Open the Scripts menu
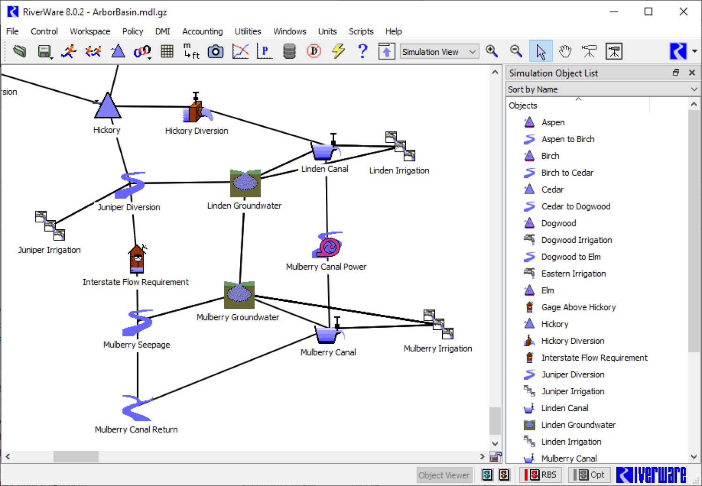Screen dimensions: 702x486 (x=361, y=31)
